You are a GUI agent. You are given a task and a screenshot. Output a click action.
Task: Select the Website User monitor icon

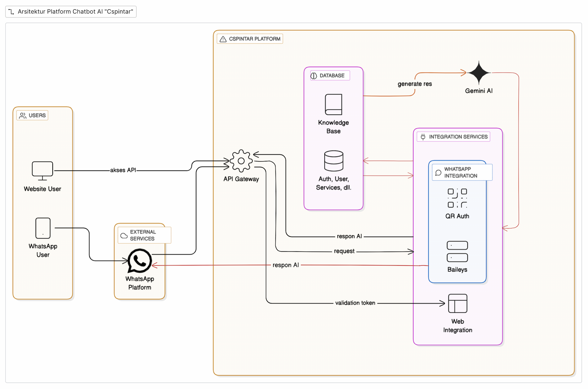pyautogui.click(x=42, y=170)
